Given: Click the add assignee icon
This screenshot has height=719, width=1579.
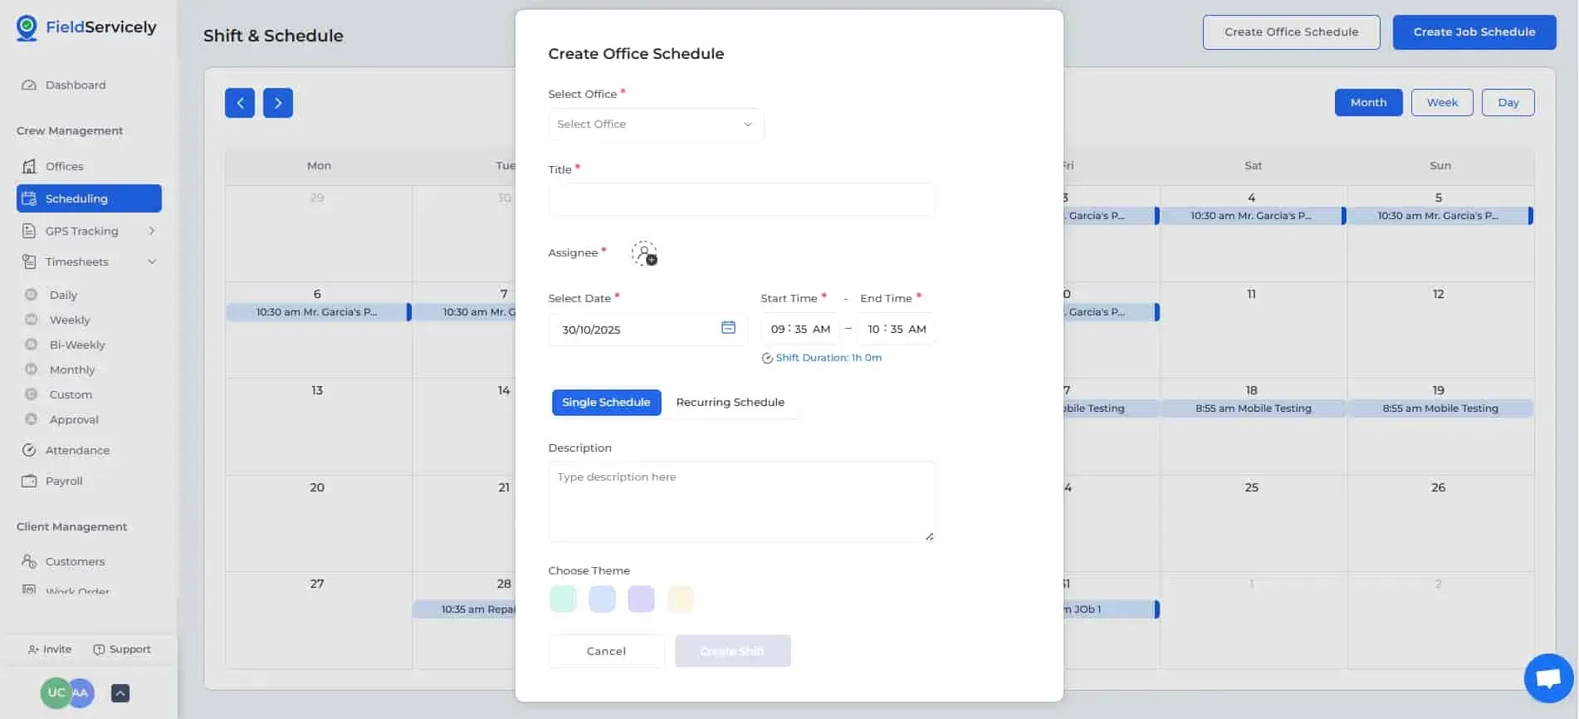Looking at the screenshot, I should (644, 253).
